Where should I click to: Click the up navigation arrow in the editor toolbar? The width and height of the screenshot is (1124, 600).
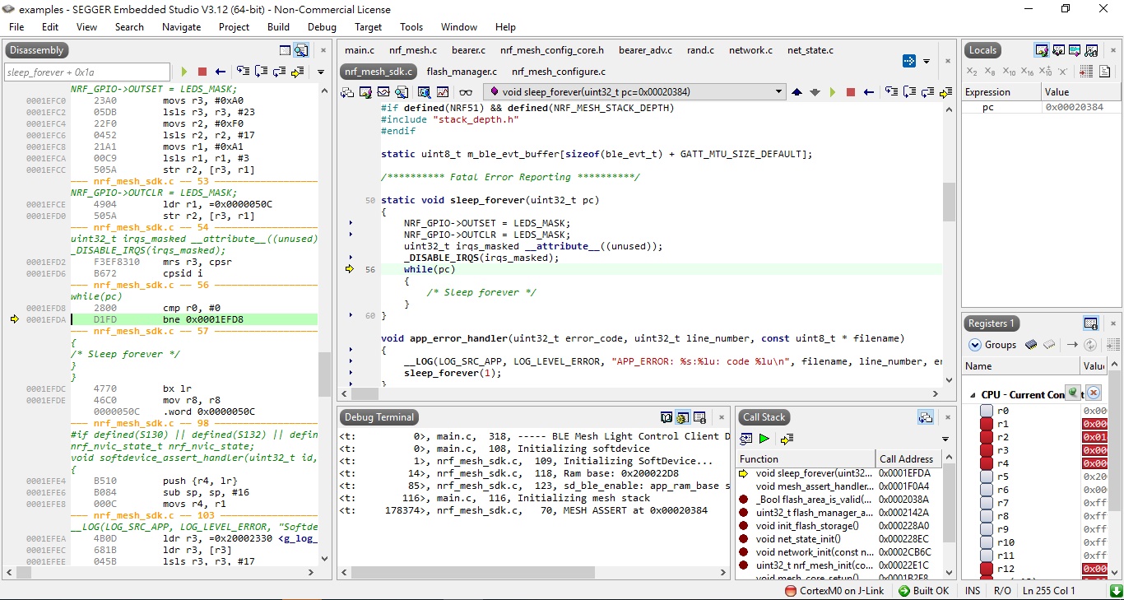coord(797,92)
